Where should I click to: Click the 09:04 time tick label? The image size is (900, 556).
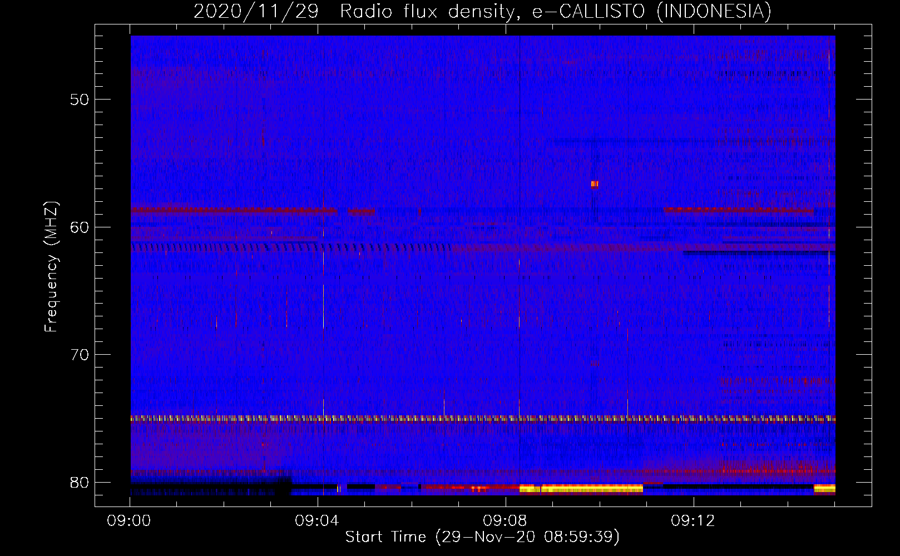317,521
